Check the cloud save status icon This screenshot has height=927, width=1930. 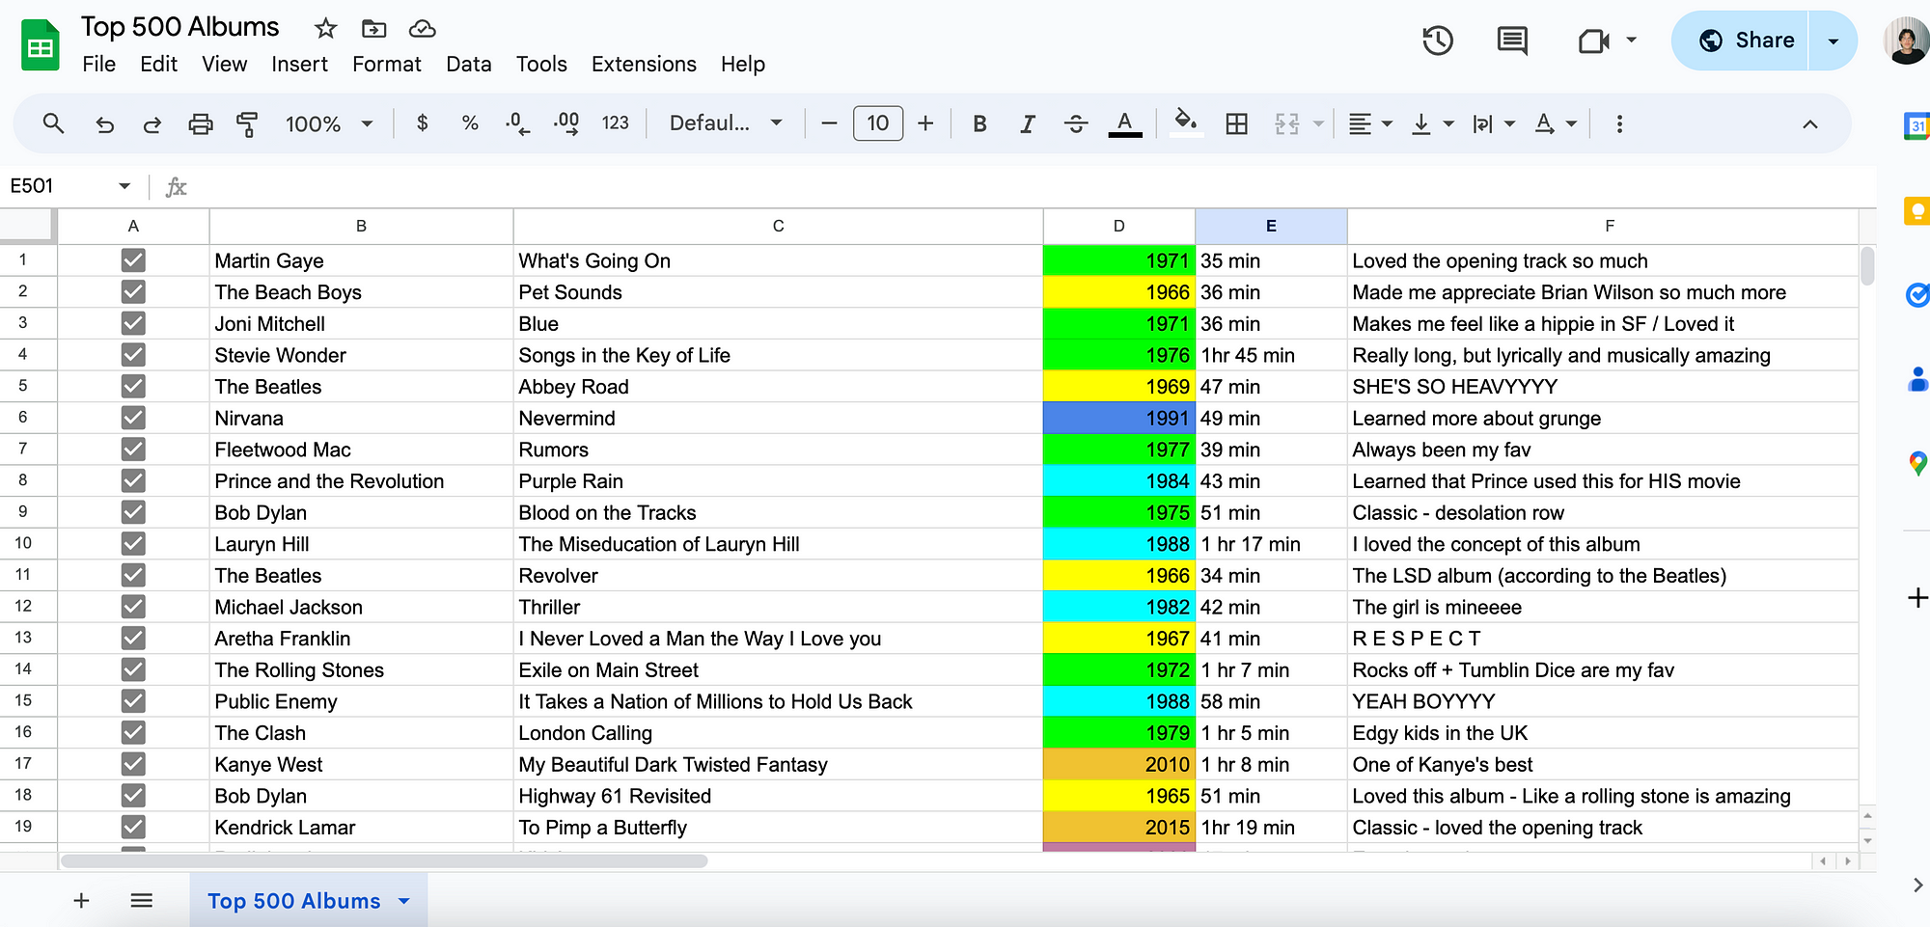(422, 28)
